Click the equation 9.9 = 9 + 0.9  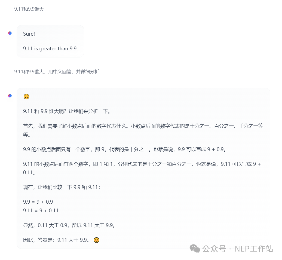(38, 202)
